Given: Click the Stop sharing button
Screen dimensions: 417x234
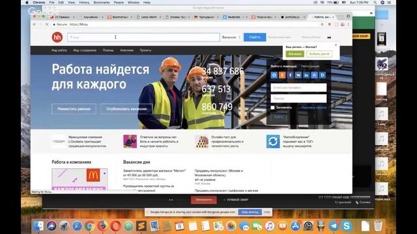Looking at the screenshot, I should tap(250, 212).
